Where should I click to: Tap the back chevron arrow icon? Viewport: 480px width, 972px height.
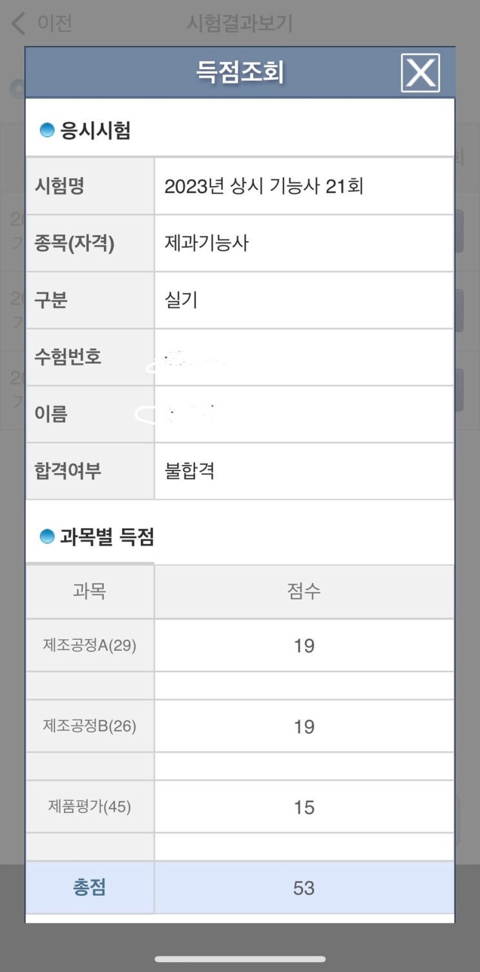[x=19, y=24]
